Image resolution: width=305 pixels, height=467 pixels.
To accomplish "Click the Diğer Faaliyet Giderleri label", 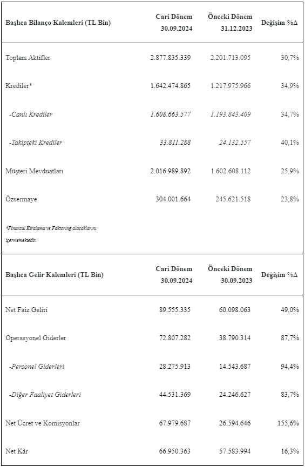I will (x=45, y=395).
